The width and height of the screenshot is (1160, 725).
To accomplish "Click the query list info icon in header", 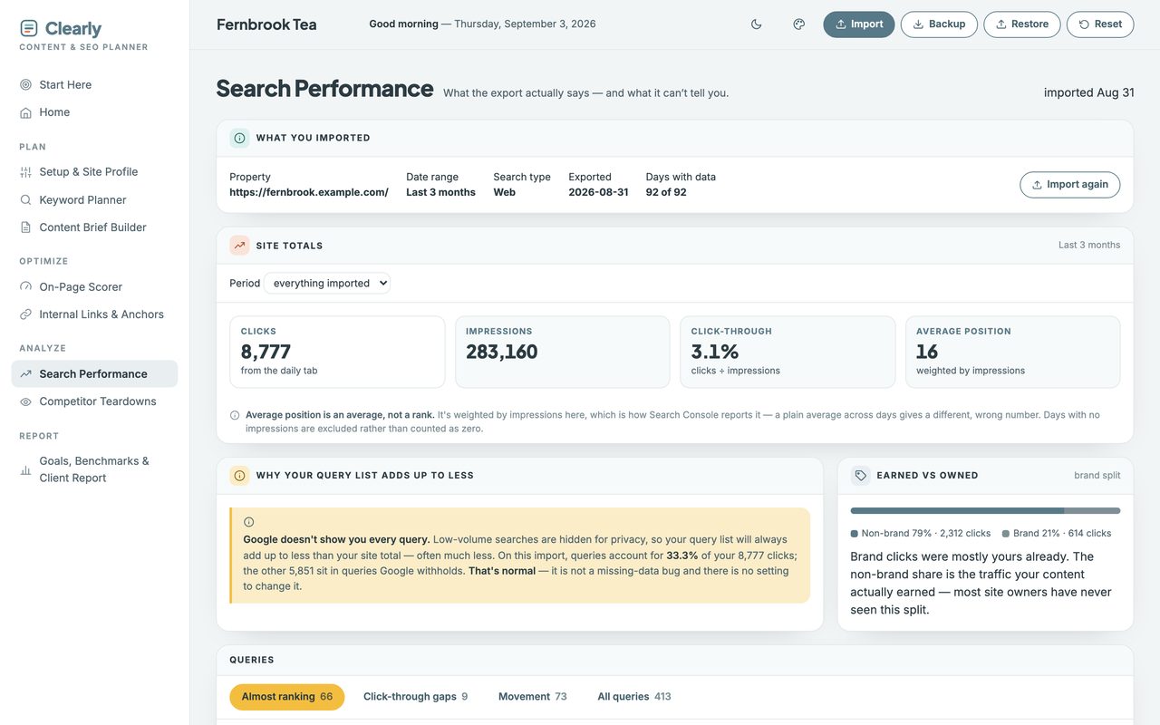I will (239, 476).
